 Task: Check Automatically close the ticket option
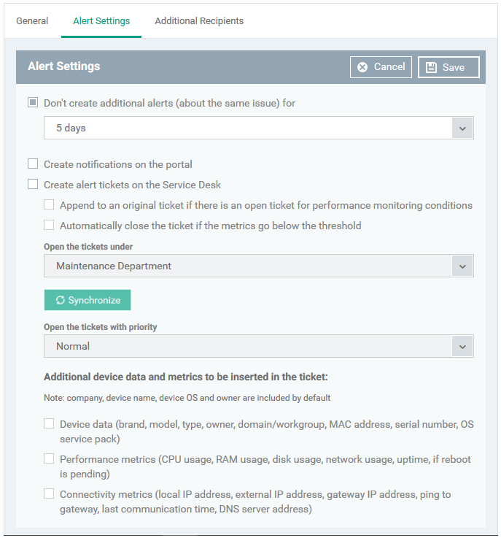pos(49,225)
